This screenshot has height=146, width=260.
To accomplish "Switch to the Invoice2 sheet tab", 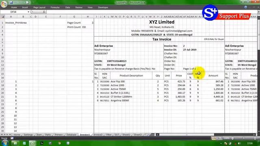I will tap(98, 135).
